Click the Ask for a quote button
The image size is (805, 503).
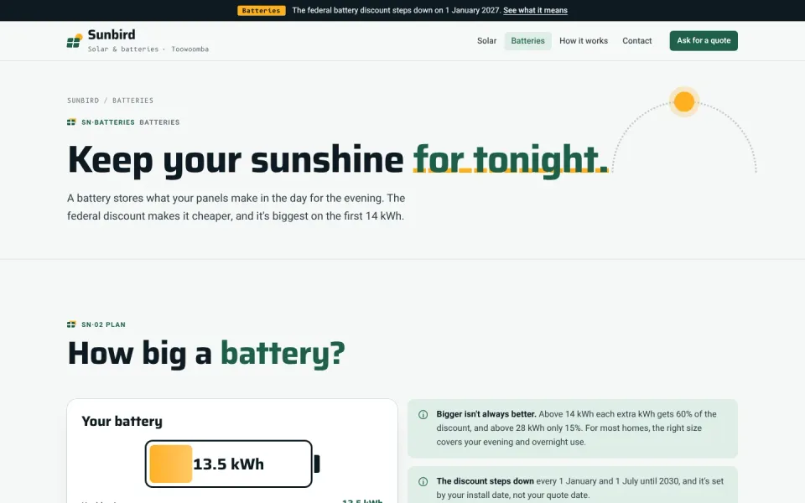coord(704,40)
